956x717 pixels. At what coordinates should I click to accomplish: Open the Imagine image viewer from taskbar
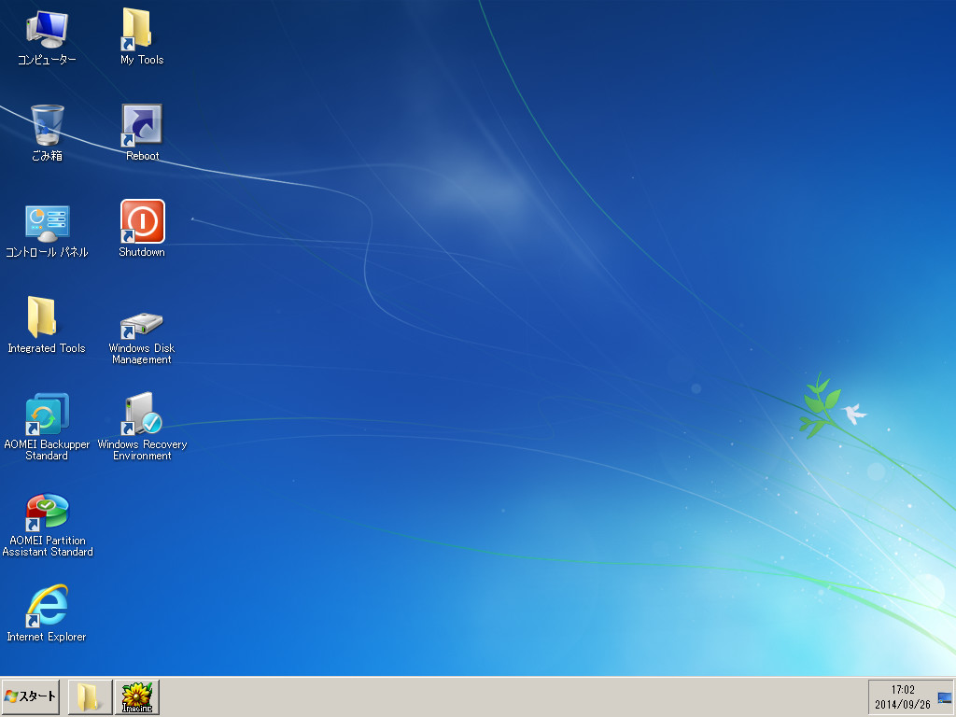136,696
